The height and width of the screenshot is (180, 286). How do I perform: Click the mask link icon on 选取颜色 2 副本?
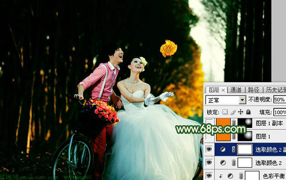click(x=234, y=149)
